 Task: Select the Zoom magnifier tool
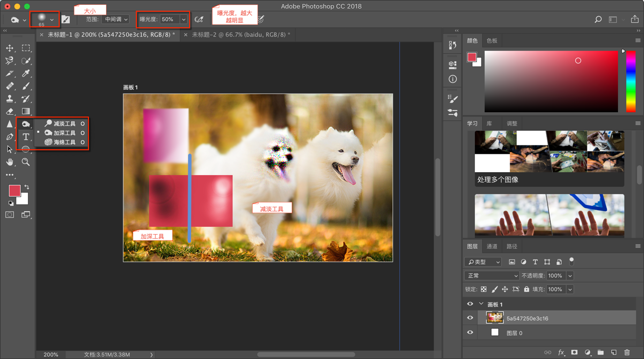pos(26,162)
